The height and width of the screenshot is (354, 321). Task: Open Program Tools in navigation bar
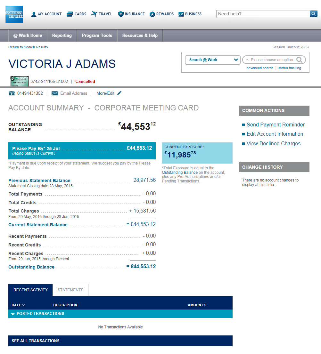97,36
